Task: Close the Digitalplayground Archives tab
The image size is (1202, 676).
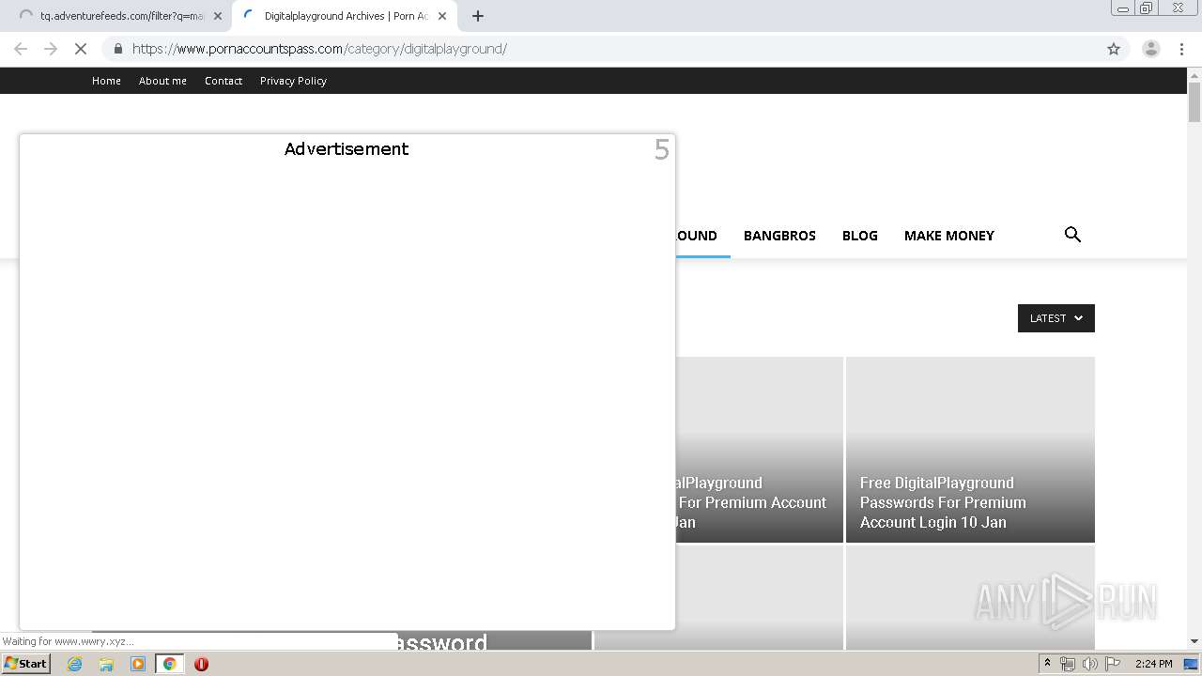Action: click(442, 16)
